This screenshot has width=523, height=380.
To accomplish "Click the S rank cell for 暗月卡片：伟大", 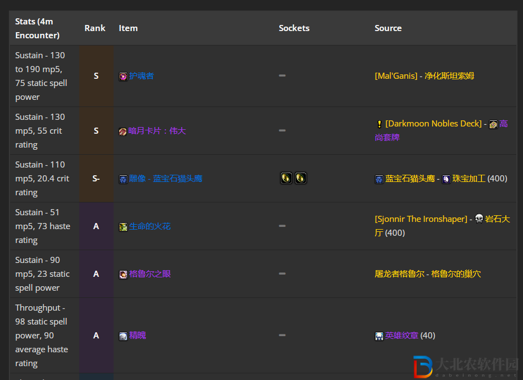I will pos(96,131).
